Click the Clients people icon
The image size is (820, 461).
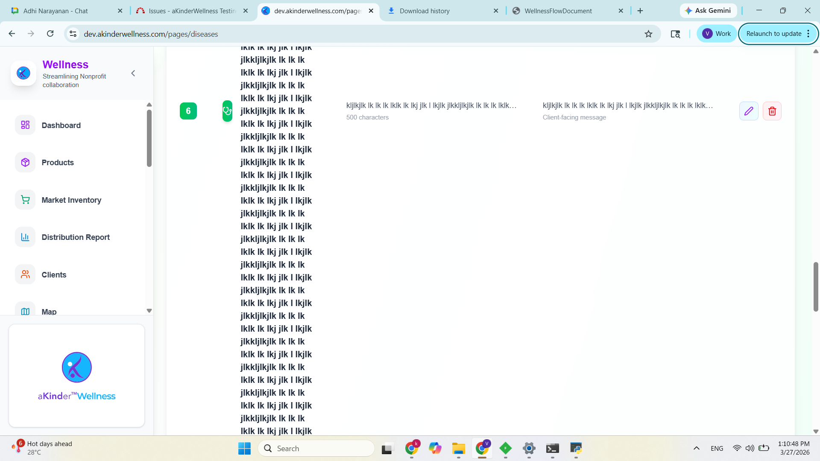coord(25,274)
